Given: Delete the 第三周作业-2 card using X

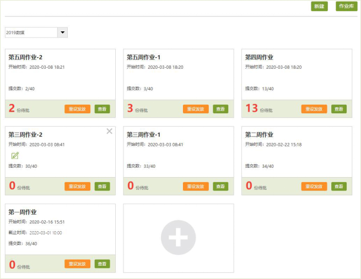Looking at the screenshot, I should (109, 131).
